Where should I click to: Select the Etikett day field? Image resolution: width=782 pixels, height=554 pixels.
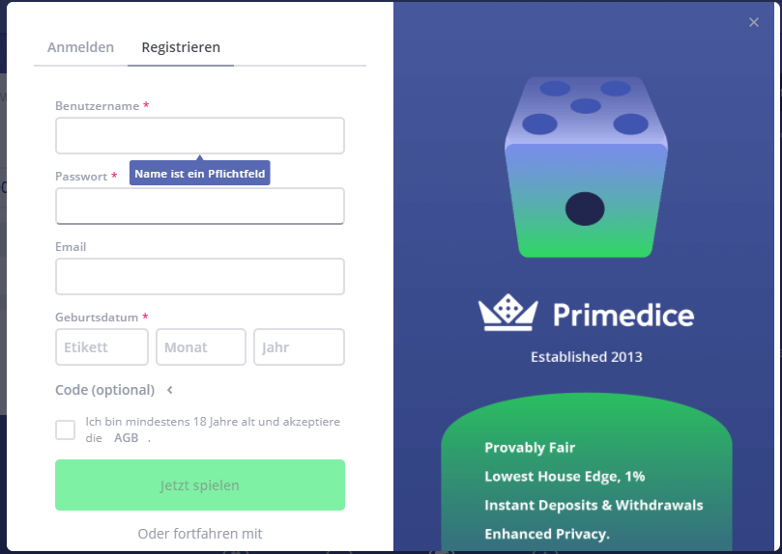click(x=101, y=346)
